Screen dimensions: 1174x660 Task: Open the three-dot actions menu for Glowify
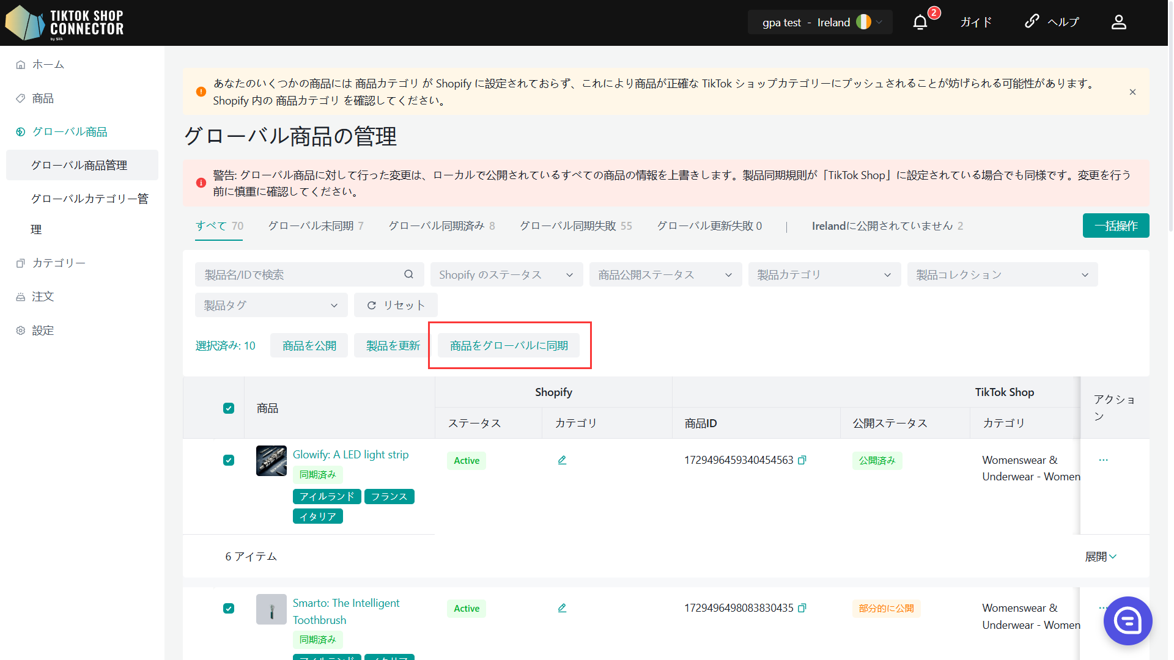pos(1103,460)
